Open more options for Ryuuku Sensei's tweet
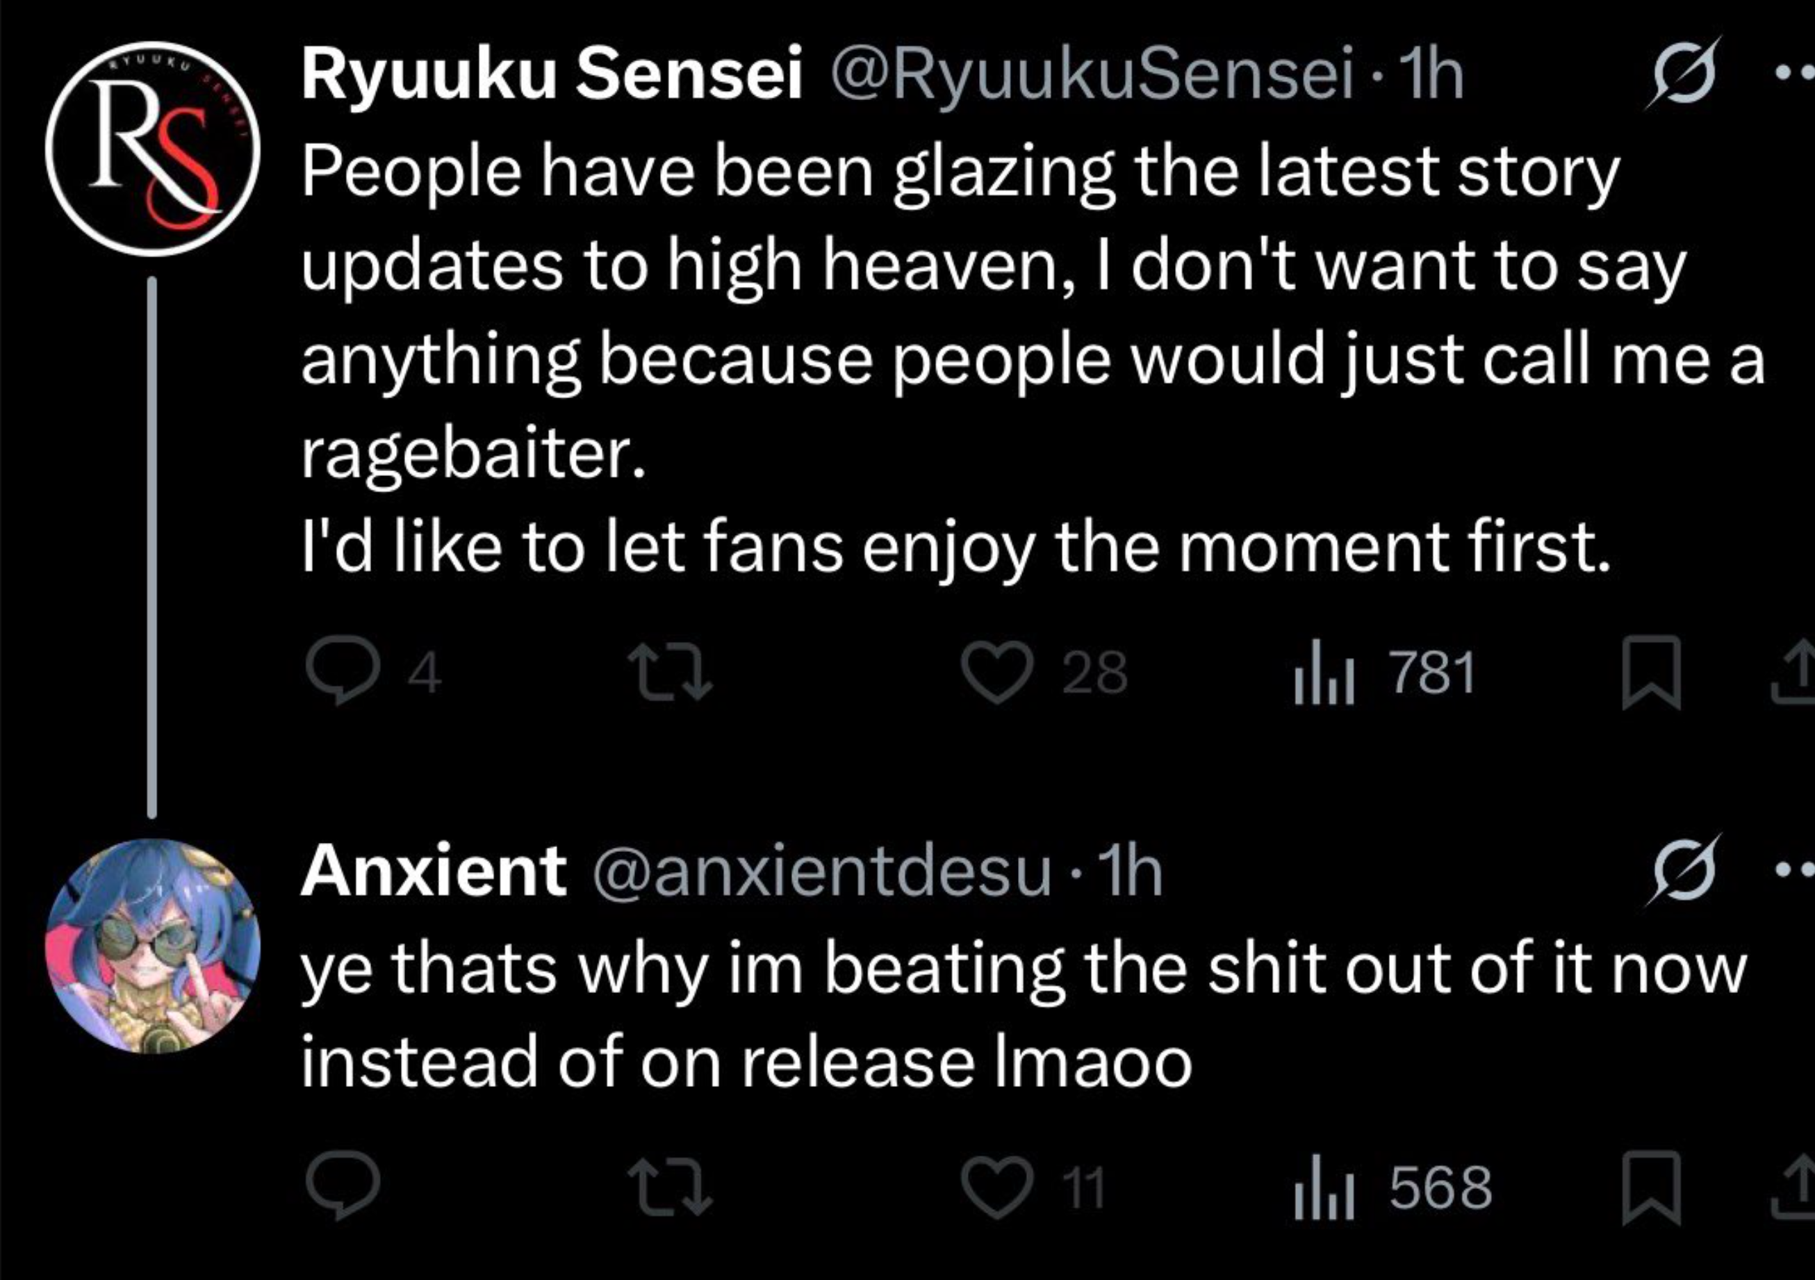The height and width of the screenshot is (1280, 1815). 1794,73
